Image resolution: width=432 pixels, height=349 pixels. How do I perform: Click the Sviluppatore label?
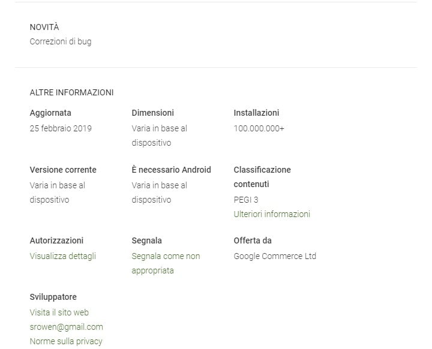click(x=53, y=297)
